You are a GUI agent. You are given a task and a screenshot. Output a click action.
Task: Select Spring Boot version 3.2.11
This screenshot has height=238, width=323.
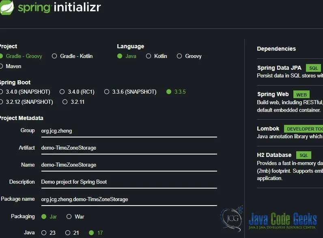(x=73, y=102)
